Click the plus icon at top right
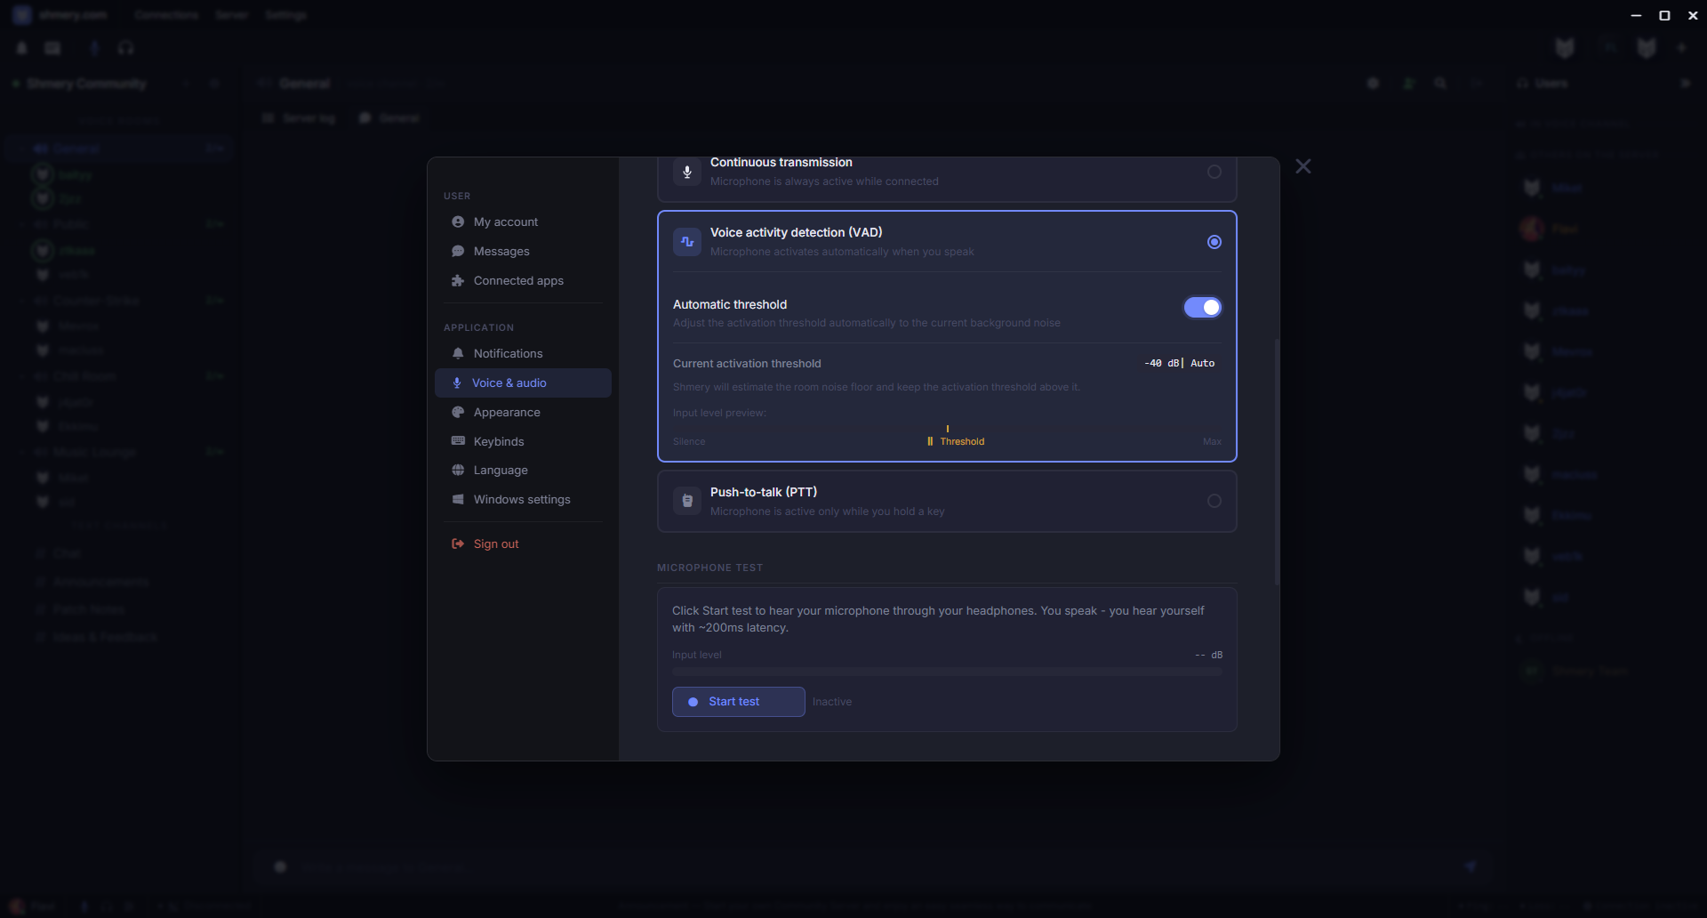1707x918 pixels. tap(1682, 48)
